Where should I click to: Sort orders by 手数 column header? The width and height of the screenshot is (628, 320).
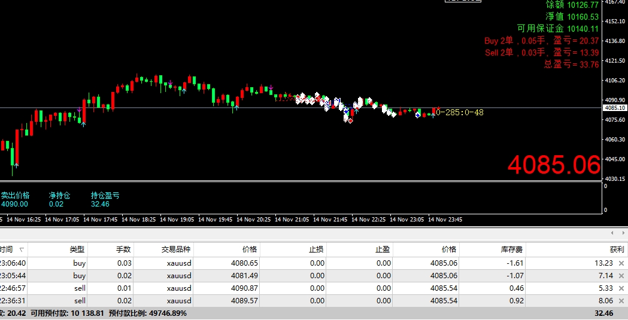click(123, 250)
